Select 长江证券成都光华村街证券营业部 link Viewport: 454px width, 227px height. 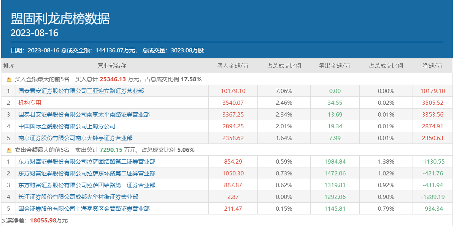pos(78,197)
